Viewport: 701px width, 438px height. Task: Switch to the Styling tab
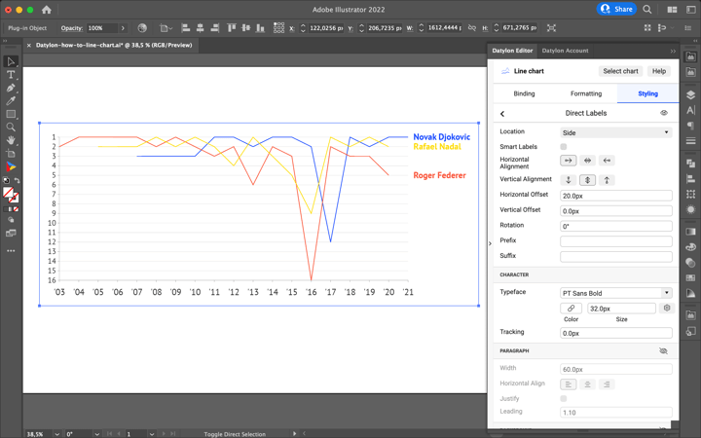click(647, 93)
